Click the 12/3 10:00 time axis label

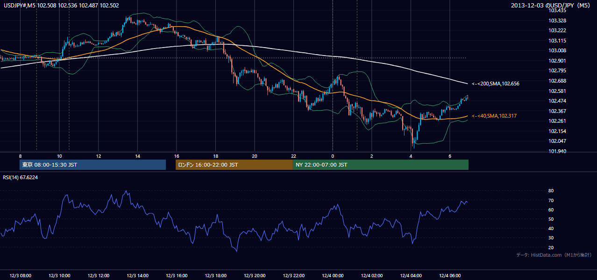pos(59,276)
